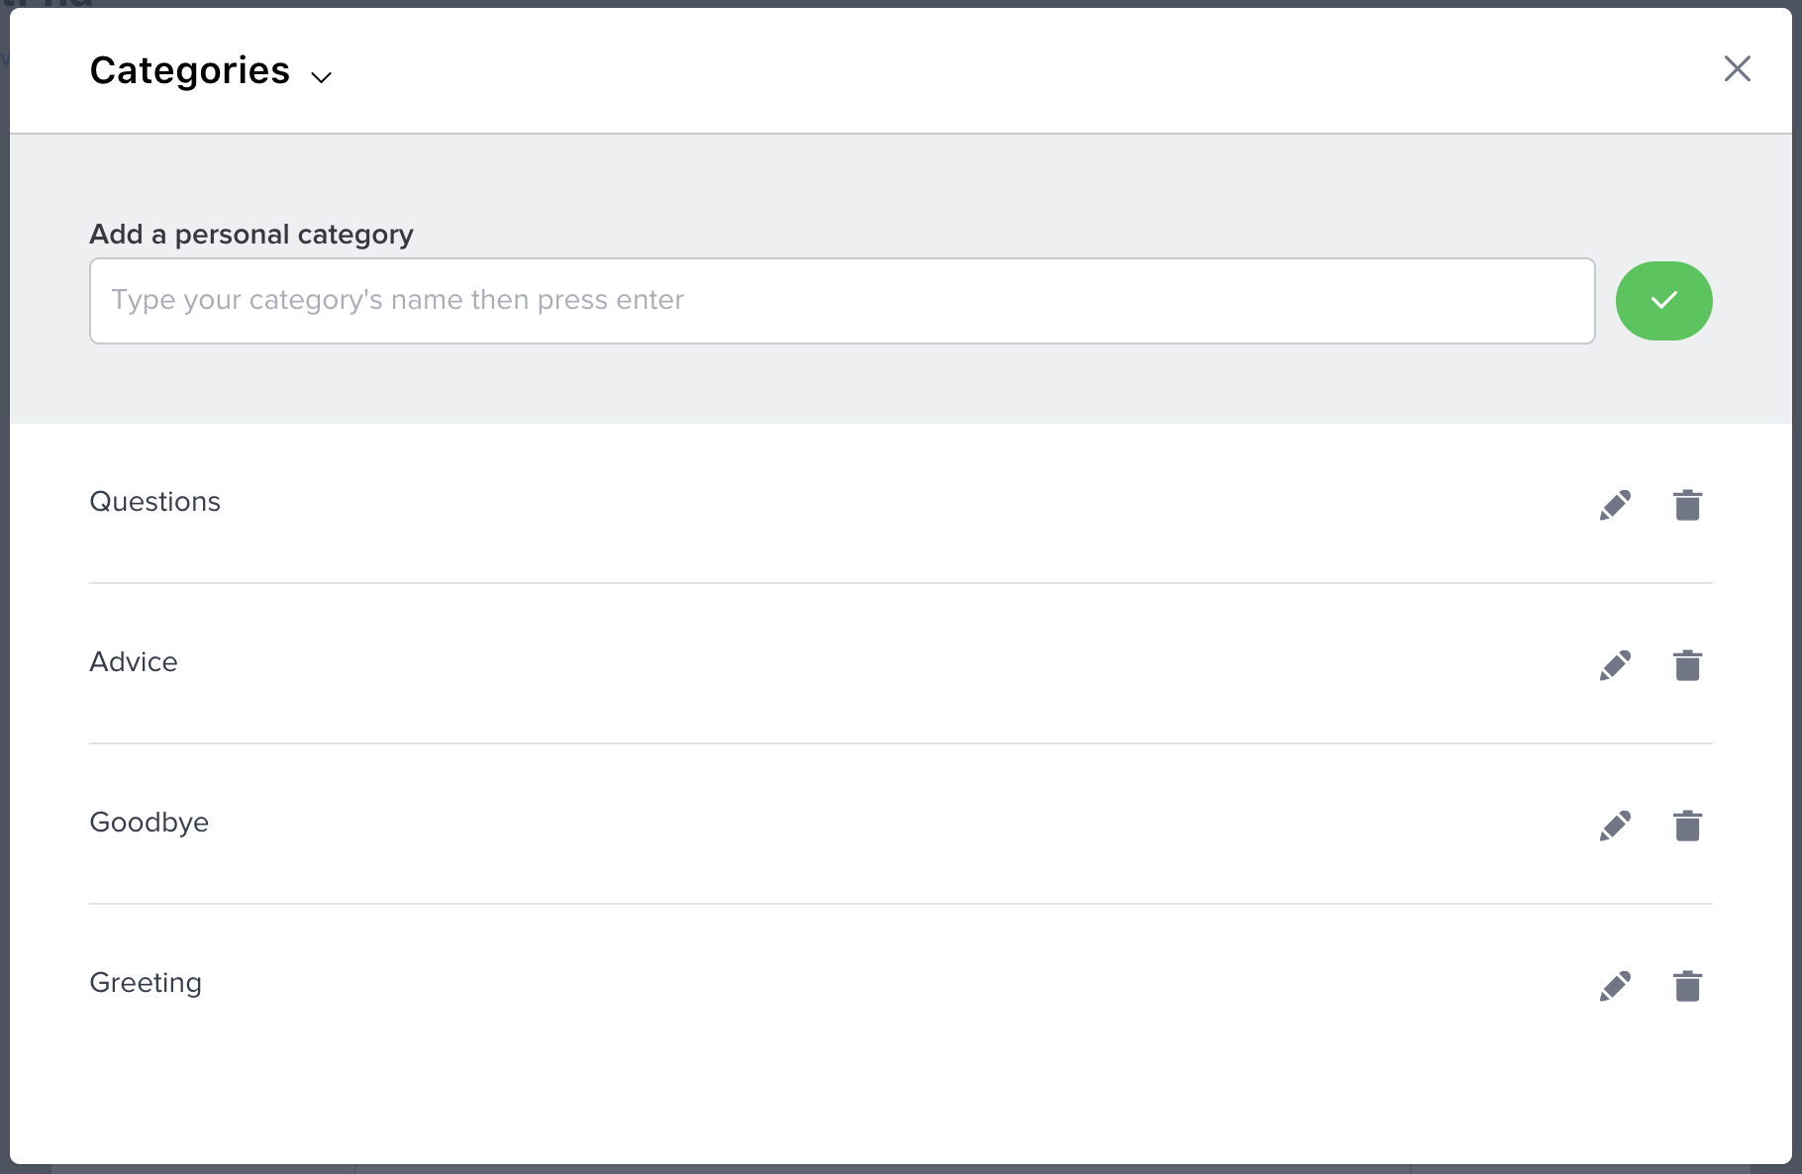Click the Goodbye category label
The width and height of the screenshot is (1802, 1174).
click(150, 823)
